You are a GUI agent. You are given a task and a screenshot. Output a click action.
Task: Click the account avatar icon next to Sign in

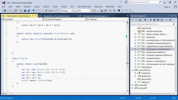point(175,7)
